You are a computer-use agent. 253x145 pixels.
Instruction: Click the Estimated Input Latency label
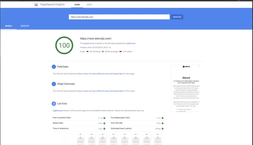click(x=121, y=128)
